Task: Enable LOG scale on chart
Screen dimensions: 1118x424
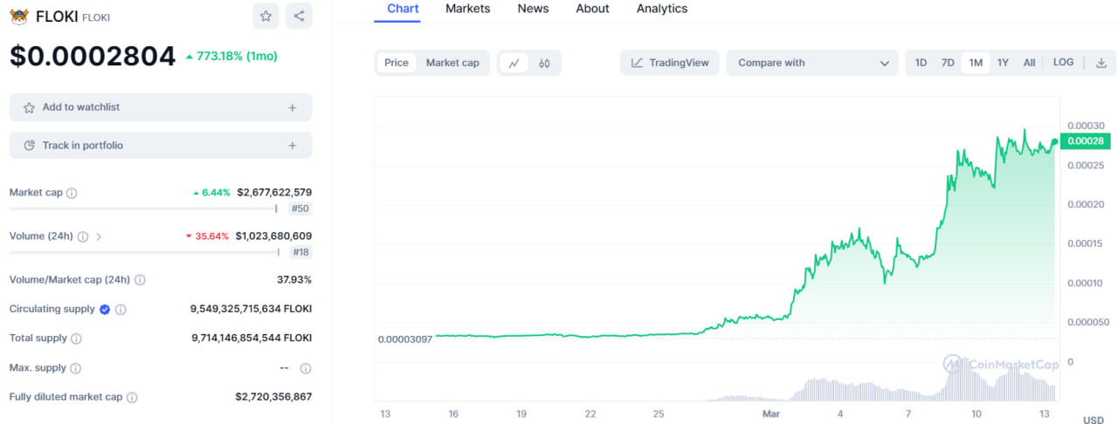Action: coord(1063,63)
